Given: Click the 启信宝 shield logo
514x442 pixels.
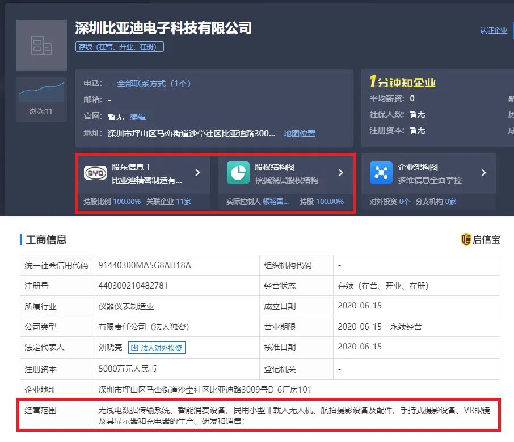Looking at the screenshot, I should pyautogui.click(x=466, y=240).
